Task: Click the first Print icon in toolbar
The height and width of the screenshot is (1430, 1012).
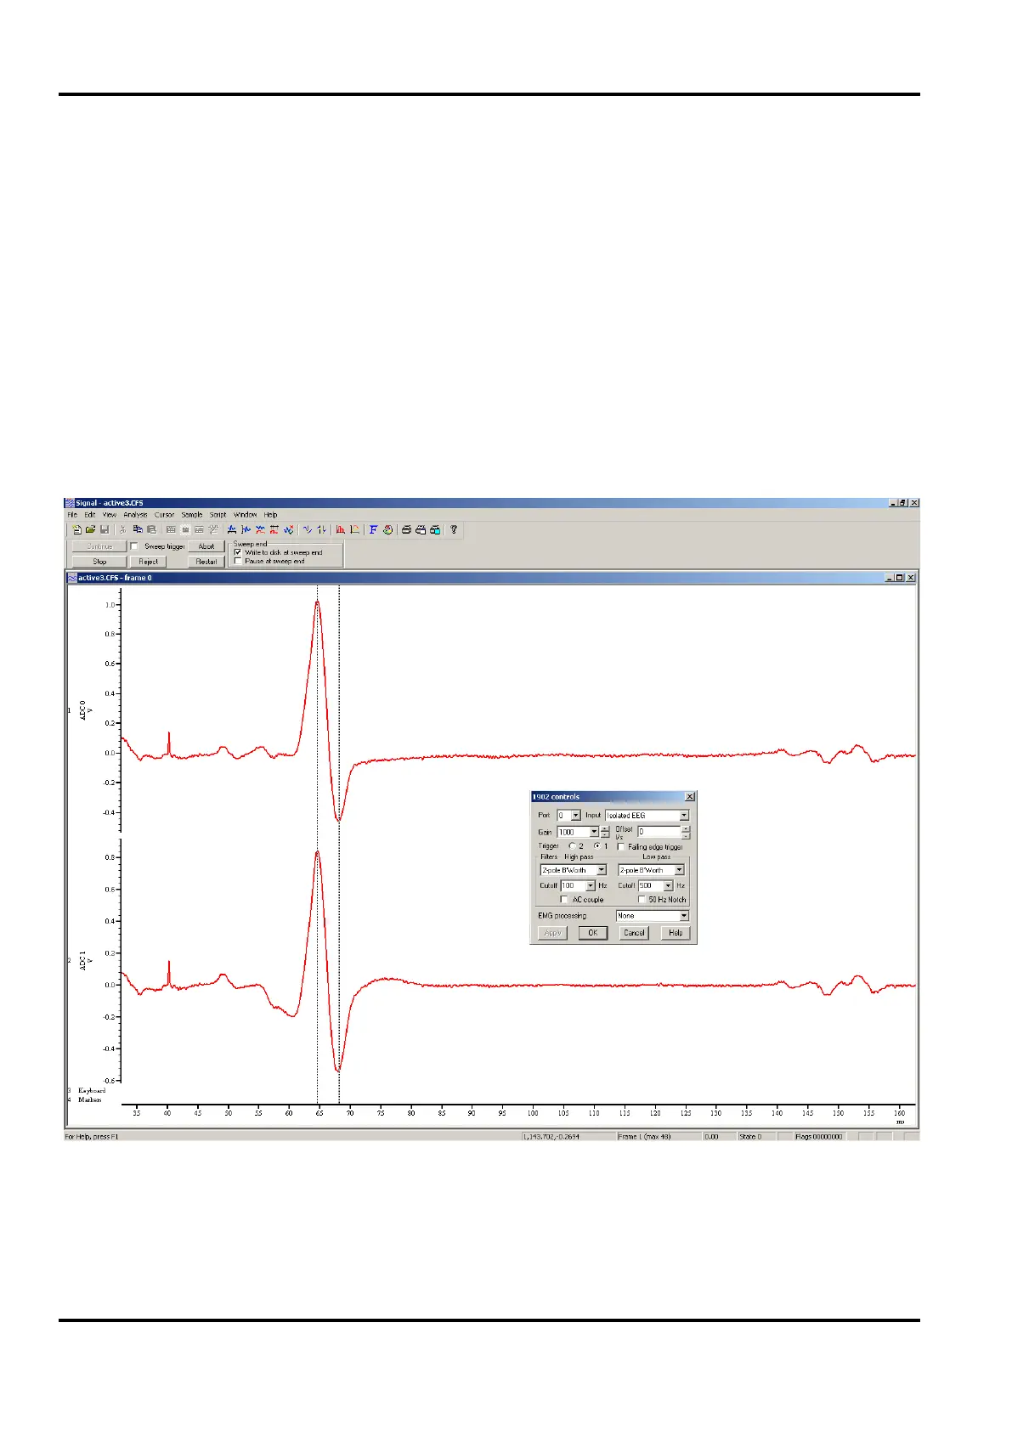Action: [x=406, y=529]
